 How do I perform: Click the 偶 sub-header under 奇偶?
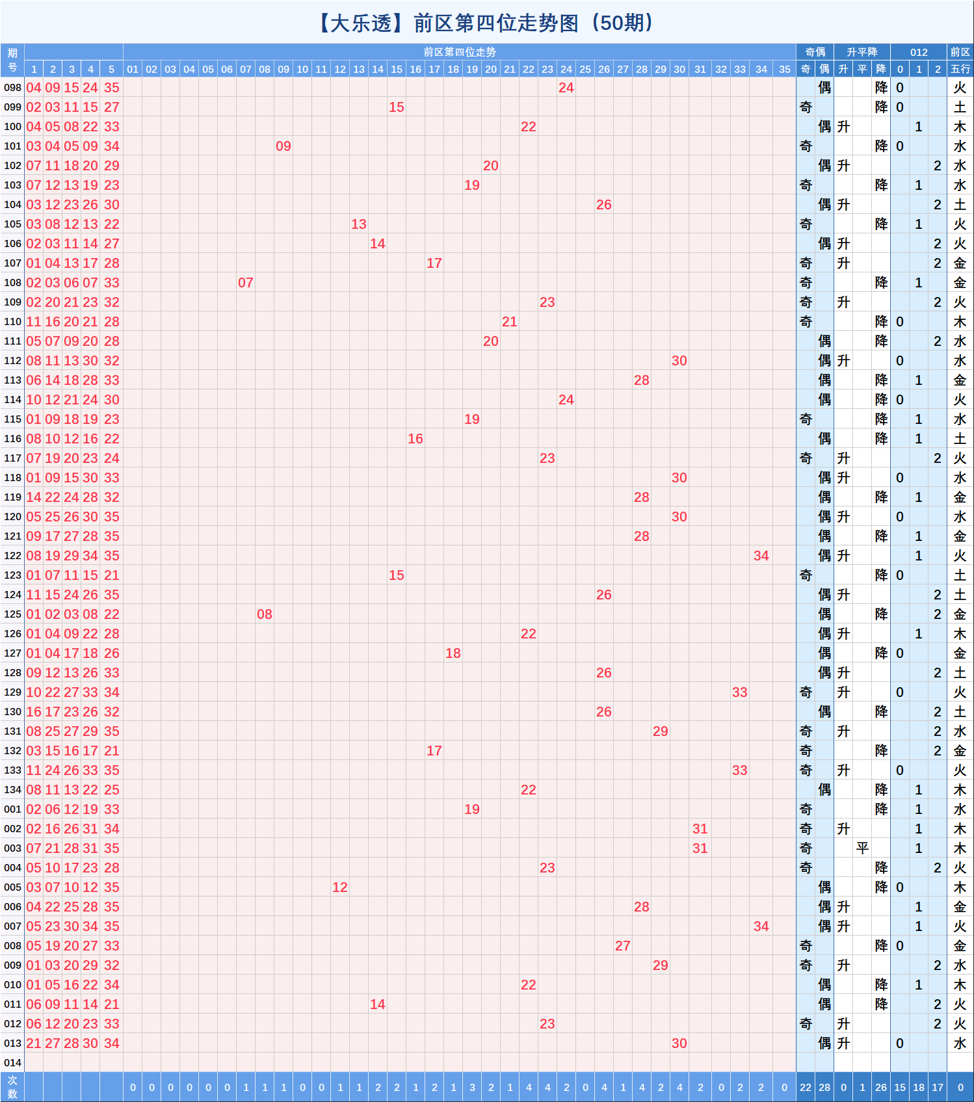coord(824,69)
